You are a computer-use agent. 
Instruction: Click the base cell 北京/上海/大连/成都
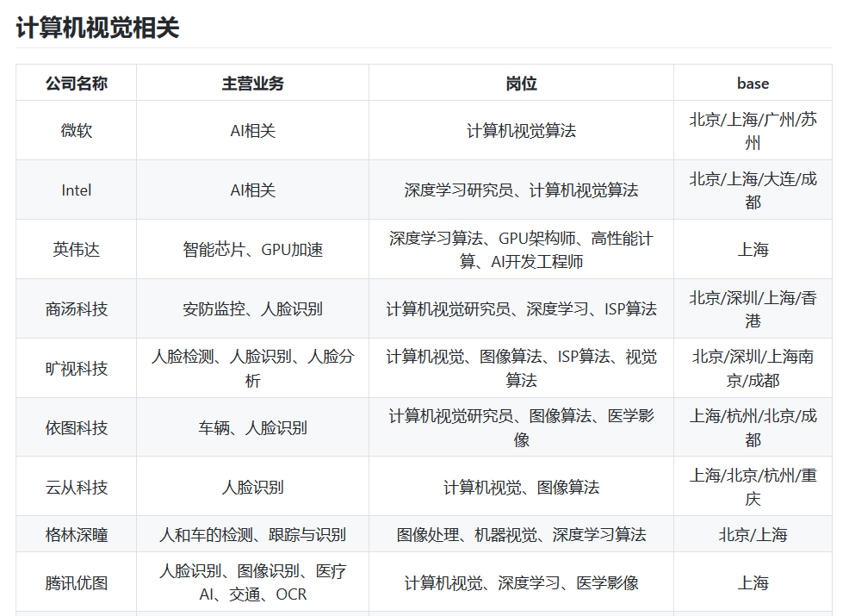(753, 190)
